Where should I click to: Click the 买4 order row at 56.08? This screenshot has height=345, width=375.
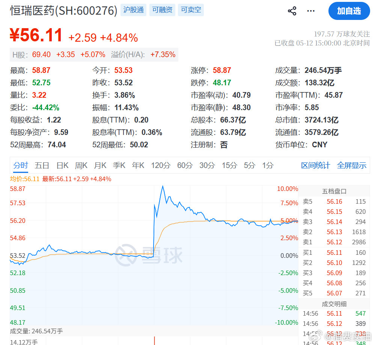334,283
